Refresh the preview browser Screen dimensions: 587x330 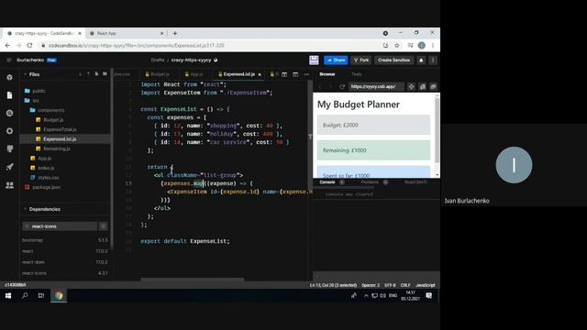[342, 86]
